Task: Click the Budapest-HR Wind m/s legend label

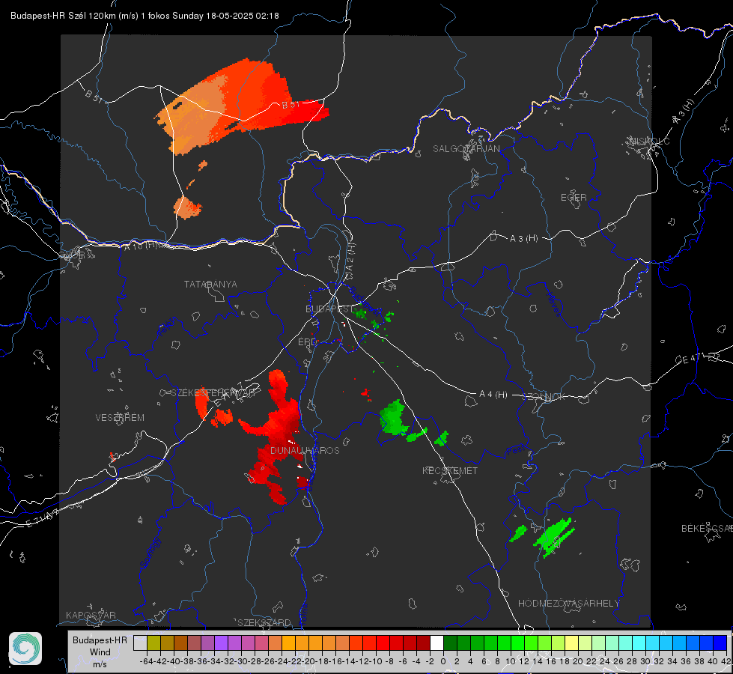Action: [100, 652]
